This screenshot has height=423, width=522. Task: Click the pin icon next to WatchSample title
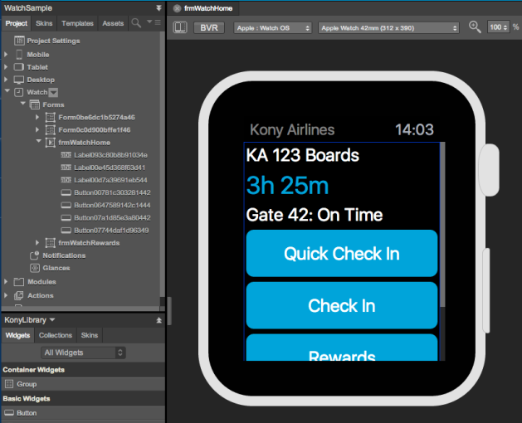[159, 8]
